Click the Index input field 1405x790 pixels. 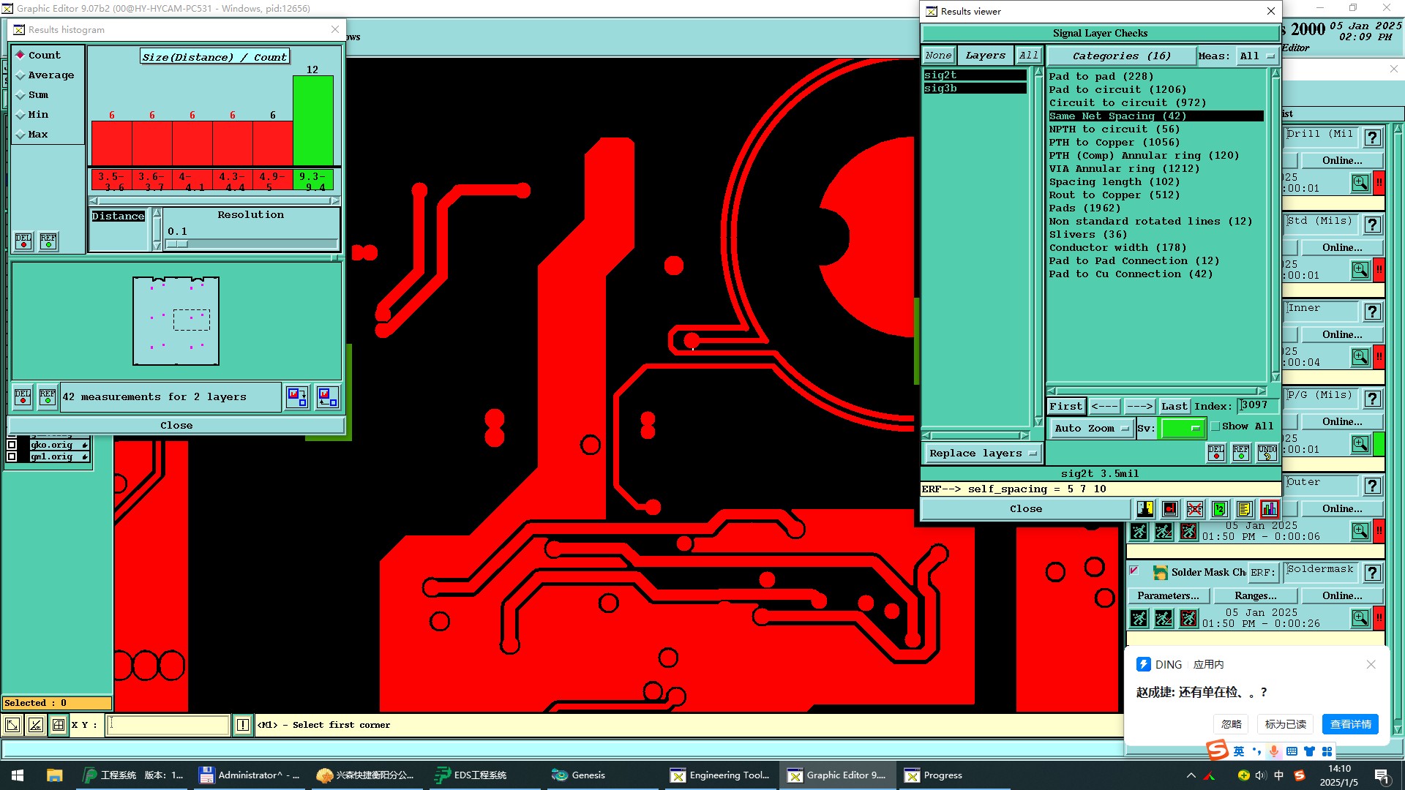pos(1258,405)
